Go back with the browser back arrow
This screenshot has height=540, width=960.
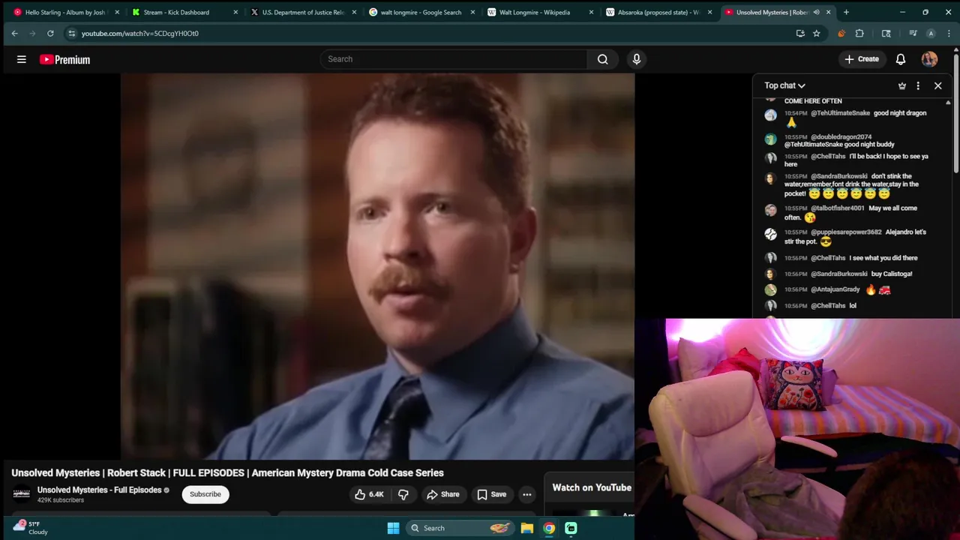(14, 33)
